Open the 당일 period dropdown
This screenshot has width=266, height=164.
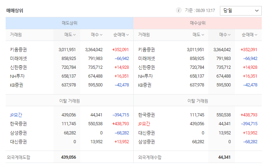click(x=241, y=11)
